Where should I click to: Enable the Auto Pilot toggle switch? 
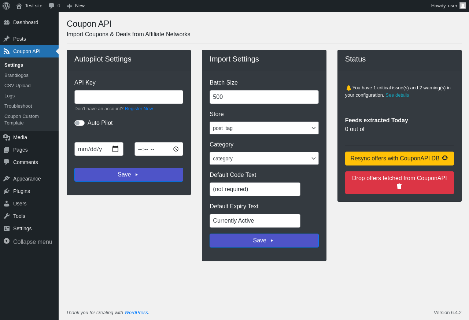coord(80,123)
